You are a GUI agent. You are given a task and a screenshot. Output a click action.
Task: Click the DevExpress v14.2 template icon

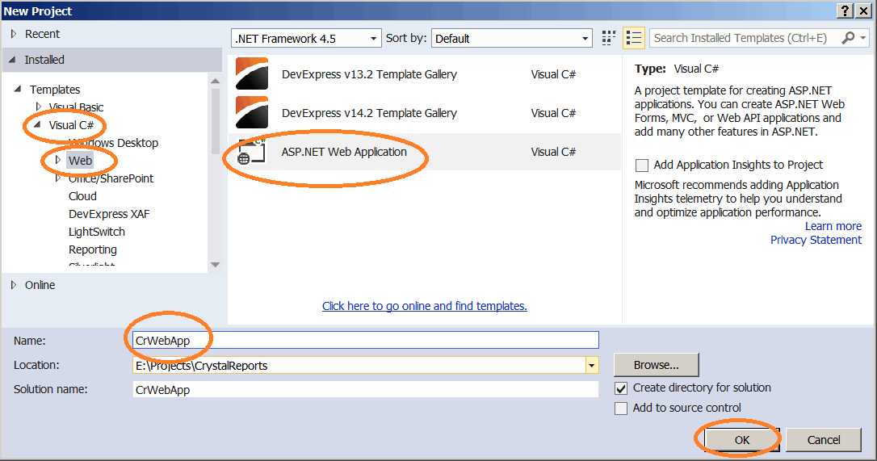point(252,112)
